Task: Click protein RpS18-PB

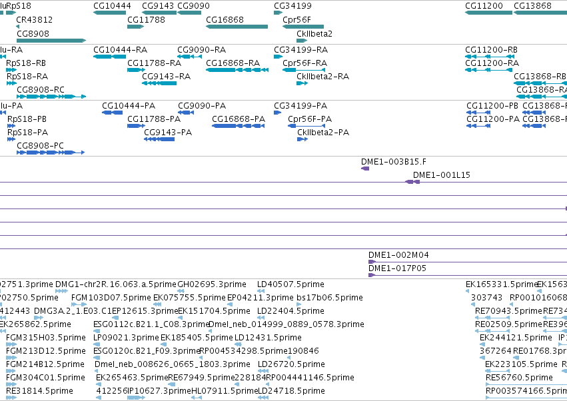Action: [11, 126]
